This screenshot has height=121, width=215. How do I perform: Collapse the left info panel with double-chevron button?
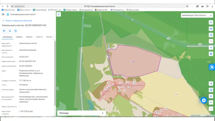[58, 14]
